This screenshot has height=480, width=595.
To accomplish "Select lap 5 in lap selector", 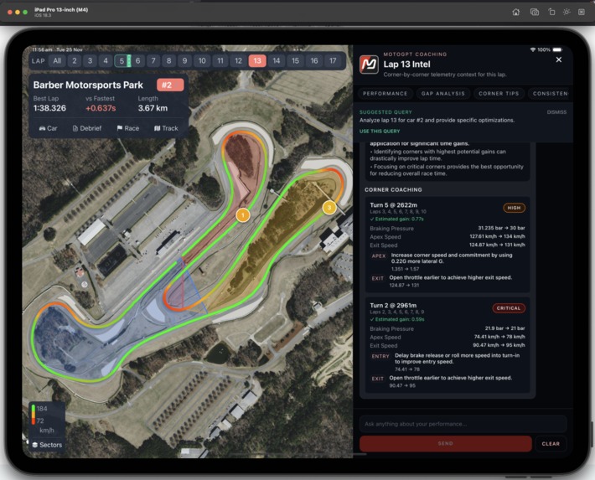I will click(x=122, y=60).
